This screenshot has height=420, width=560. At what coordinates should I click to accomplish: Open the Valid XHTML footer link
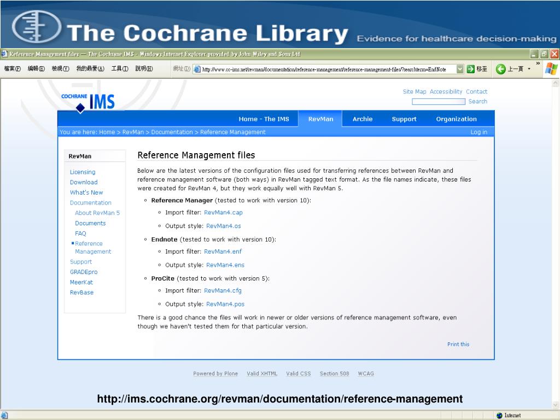click(x=261, y=374)
